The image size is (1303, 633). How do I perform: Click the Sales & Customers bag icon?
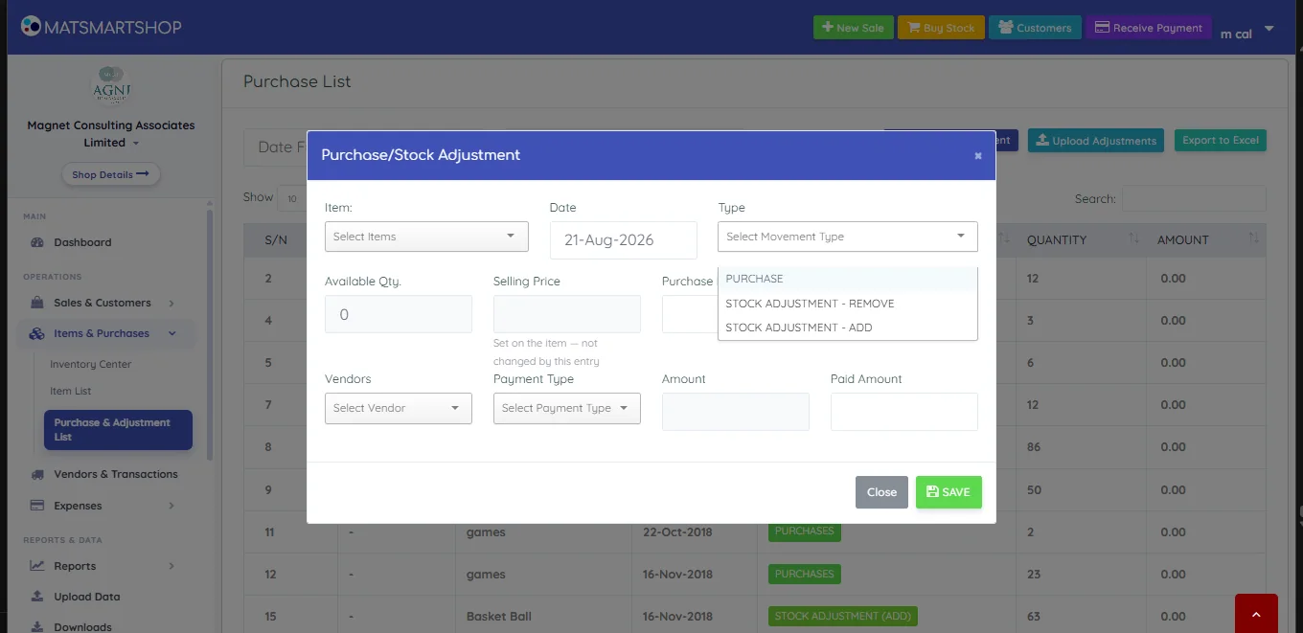(37, 303)
